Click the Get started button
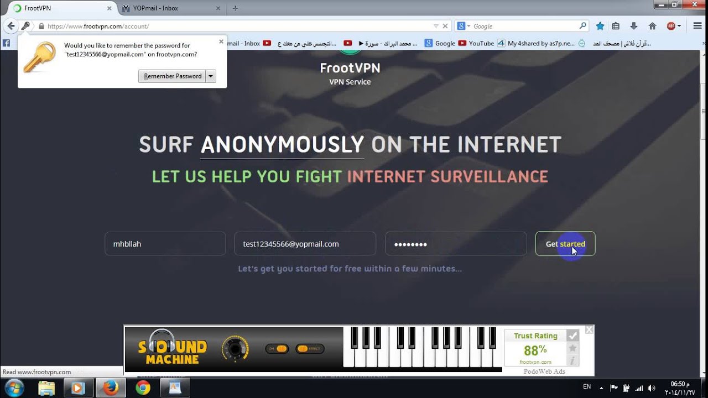The width and height of the screenshot is (708, 398). (x=565, y=244)
